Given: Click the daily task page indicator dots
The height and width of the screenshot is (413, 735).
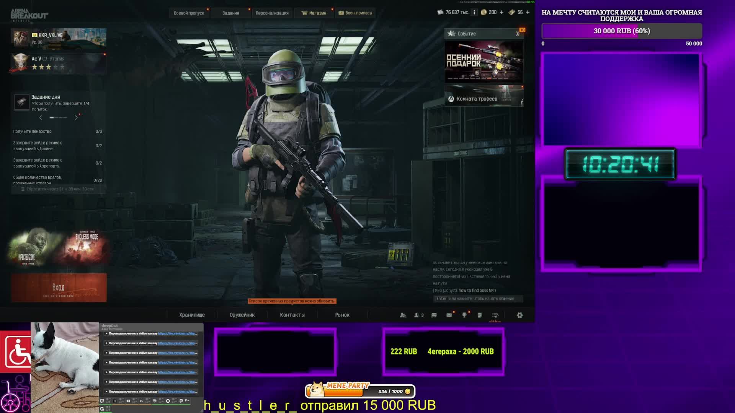Looking at the screenshot, I should tap(58, 118).
